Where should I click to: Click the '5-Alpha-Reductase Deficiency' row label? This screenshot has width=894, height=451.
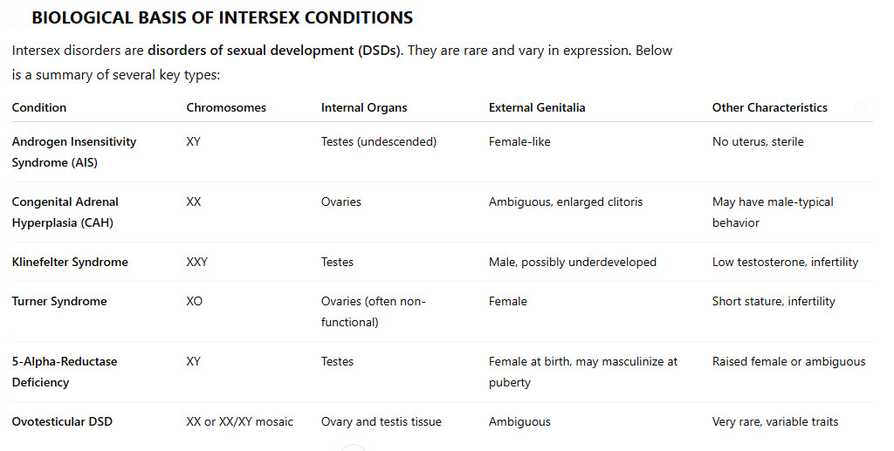pos(65,372)
